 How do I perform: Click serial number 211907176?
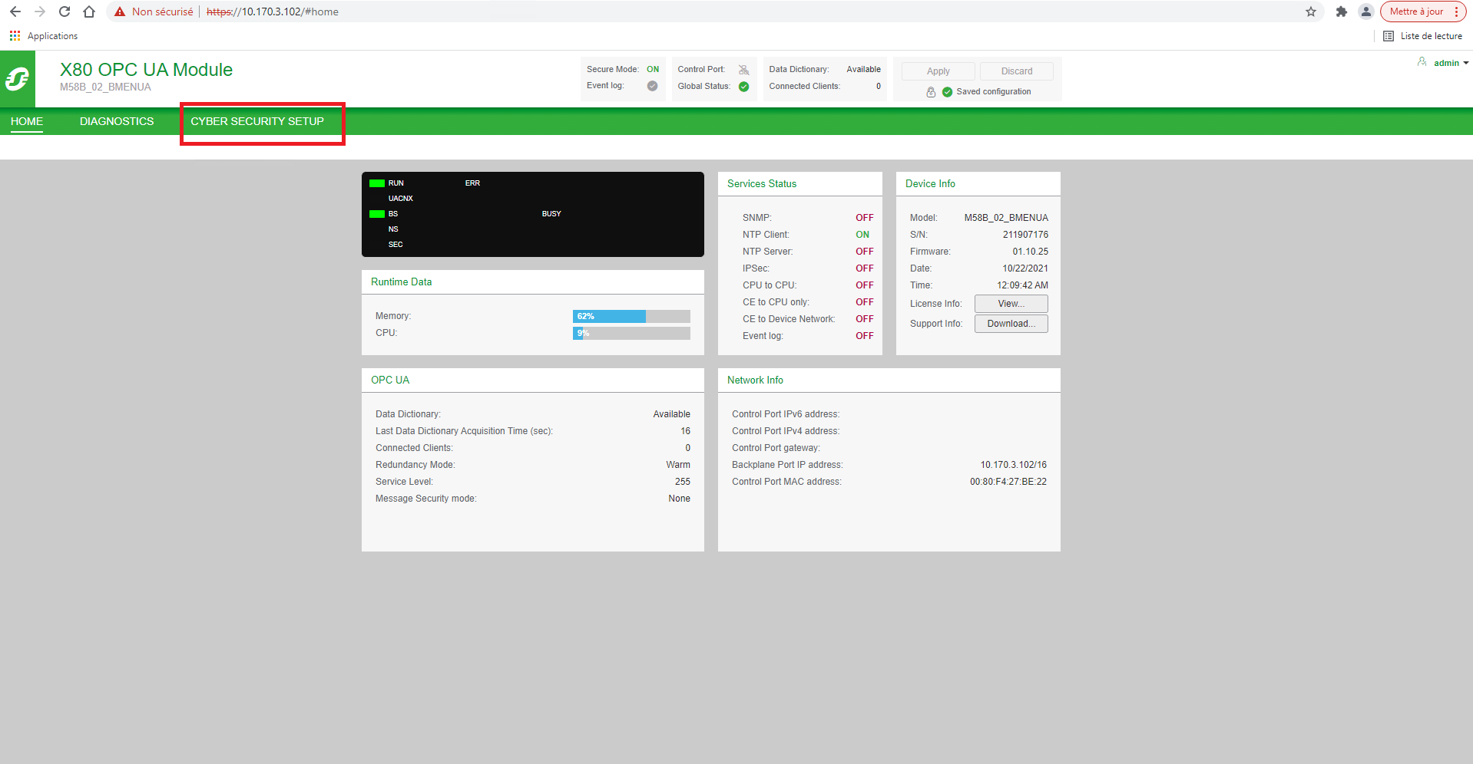[1025, 235]
